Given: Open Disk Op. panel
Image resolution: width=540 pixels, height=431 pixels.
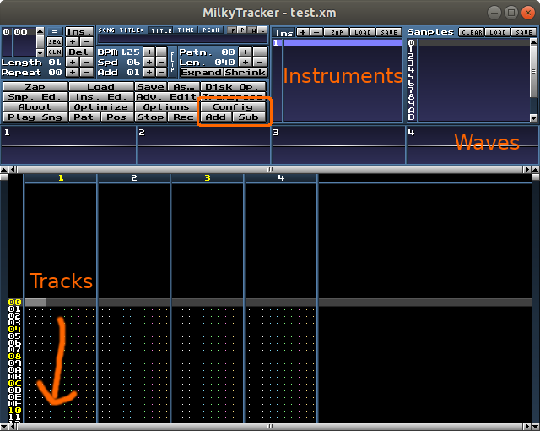Looking at the screenshot, I should tap(233, 86).
